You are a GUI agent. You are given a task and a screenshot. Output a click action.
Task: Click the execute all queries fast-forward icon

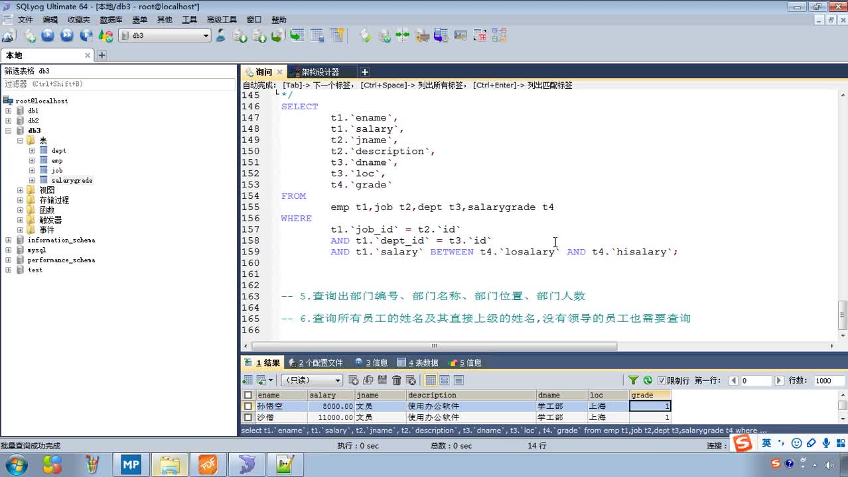coord(67,36)
